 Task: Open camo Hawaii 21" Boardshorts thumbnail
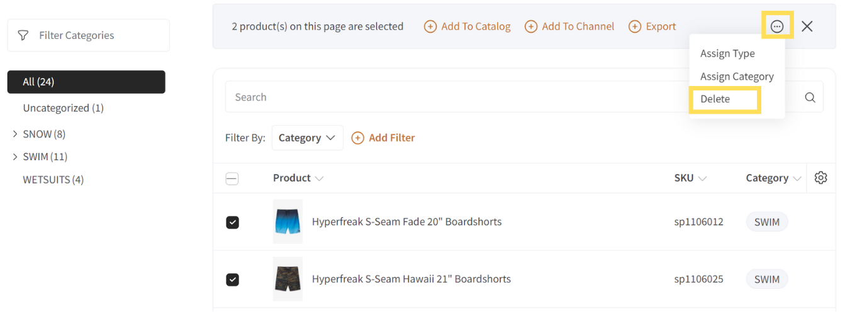pos(288,279)
